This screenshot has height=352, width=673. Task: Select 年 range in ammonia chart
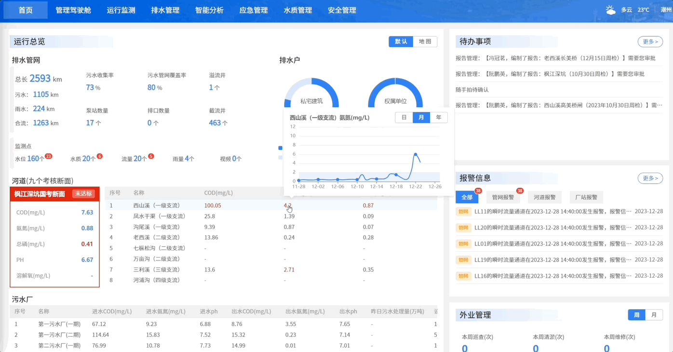(439, 117)
